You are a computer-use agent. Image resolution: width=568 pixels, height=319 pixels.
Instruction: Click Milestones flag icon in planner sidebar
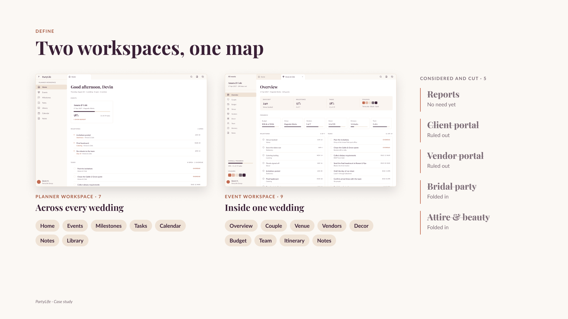39,97
